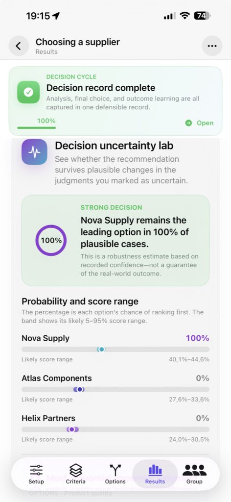The image size is (231, 502).
Task: Tap the Nova Supply score range marker
Action: coord(101,349)
